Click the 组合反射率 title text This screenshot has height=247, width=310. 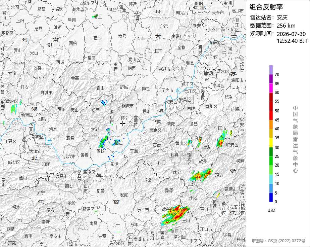tap(266, 7)
